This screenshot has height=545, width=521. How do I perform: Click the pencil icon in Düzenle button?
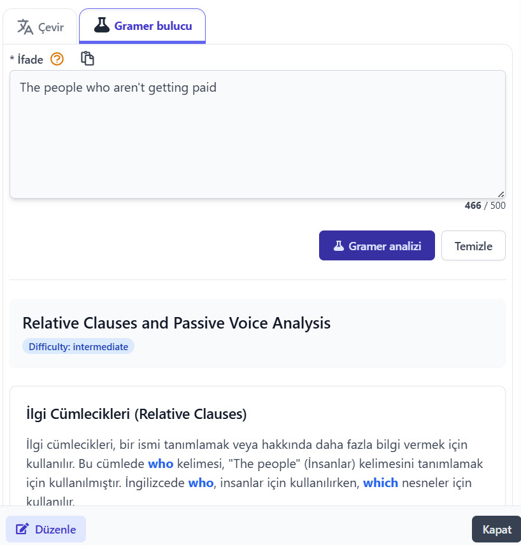(x=22, y=529)
